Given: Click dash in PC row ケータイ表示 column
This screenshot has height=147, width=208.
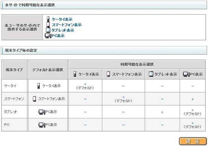Looking at the screenshot, I should tap(85, 125).
